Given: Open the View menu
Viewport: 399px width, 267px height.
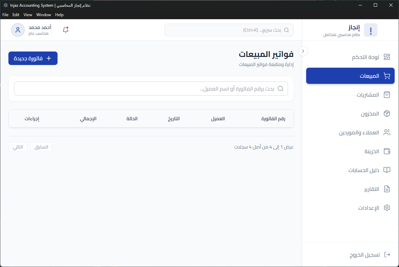Looking at the screenshot, I should [x=28, y=15].
